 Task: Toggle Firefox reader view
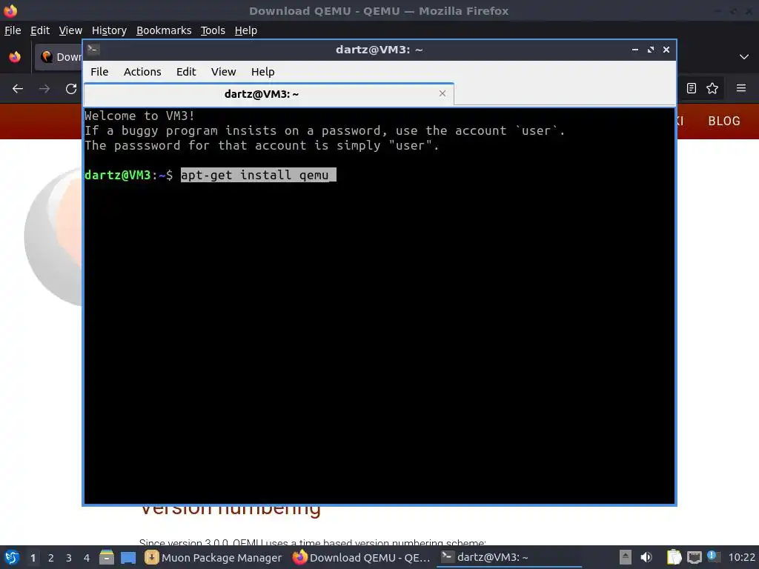click(692, 88)
